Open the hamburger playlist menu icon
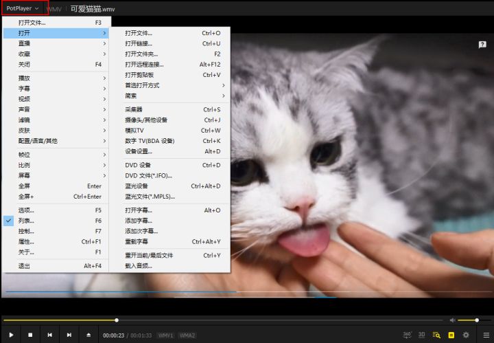 pos(486,335)
